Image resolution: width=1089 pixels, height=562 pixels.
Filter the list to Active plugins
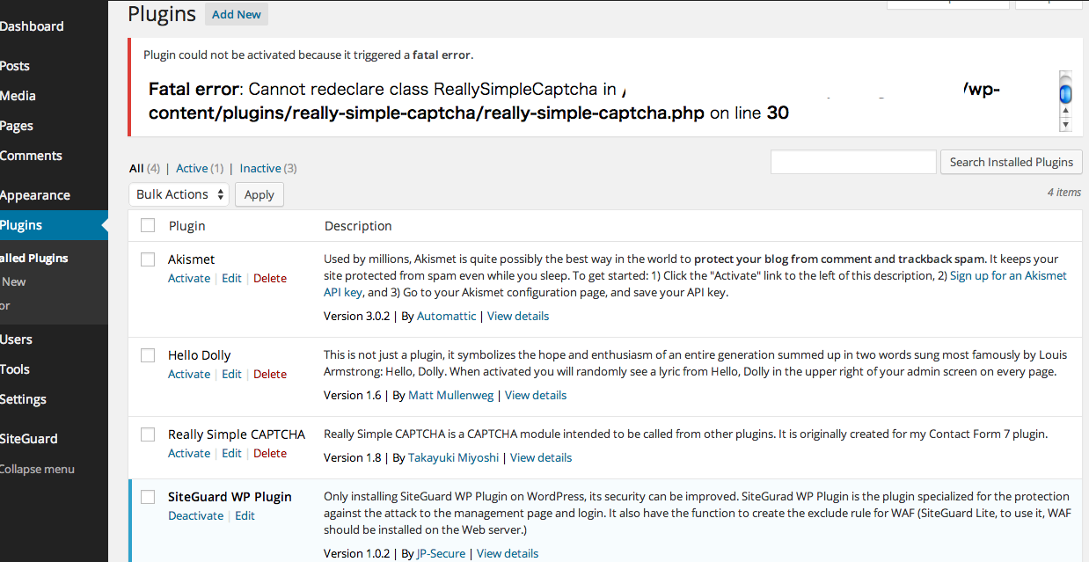point(192,168)
